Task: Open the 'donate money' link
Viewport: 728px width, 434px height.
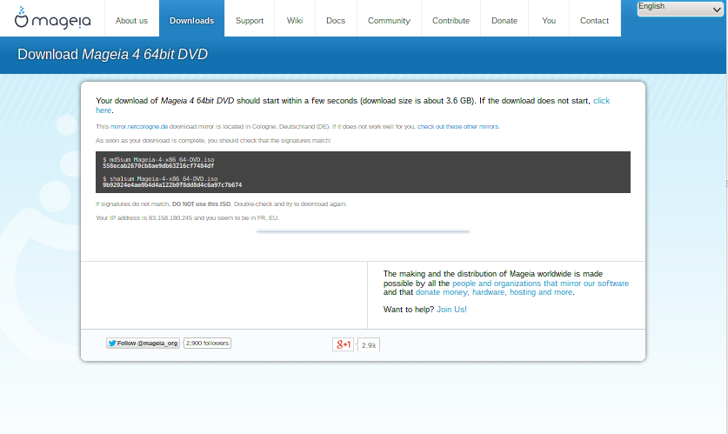Action: 442,292
